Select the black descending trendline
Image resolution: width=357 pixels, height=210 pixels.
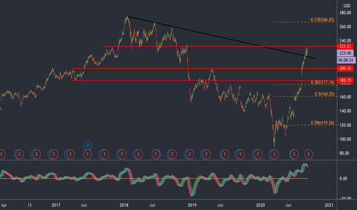point(221,37)
